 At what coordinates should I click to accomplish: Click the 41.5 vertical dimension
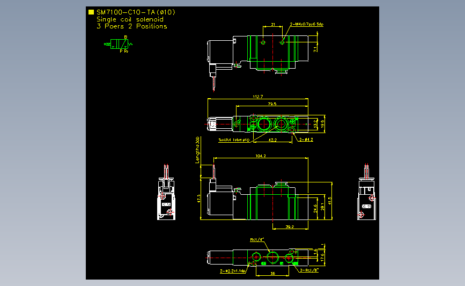330,201
